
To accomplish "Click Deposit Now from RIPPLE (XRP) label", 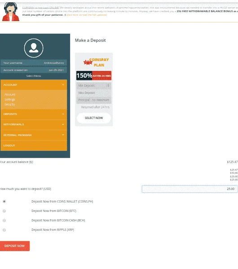I will coord(53,230).
